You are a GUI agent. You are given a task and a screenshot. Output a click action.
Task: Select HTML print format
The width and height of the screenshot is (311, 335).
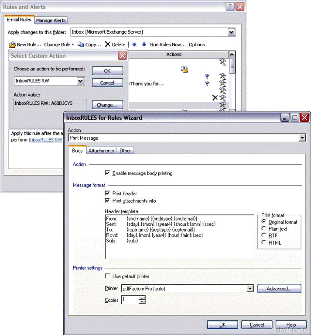(264, 242)
